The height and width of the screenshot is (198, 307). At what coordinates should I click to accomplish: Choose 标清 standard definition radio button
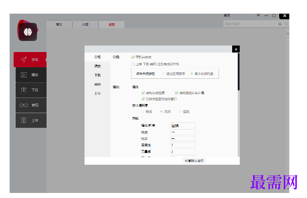(x=143, y=112)
